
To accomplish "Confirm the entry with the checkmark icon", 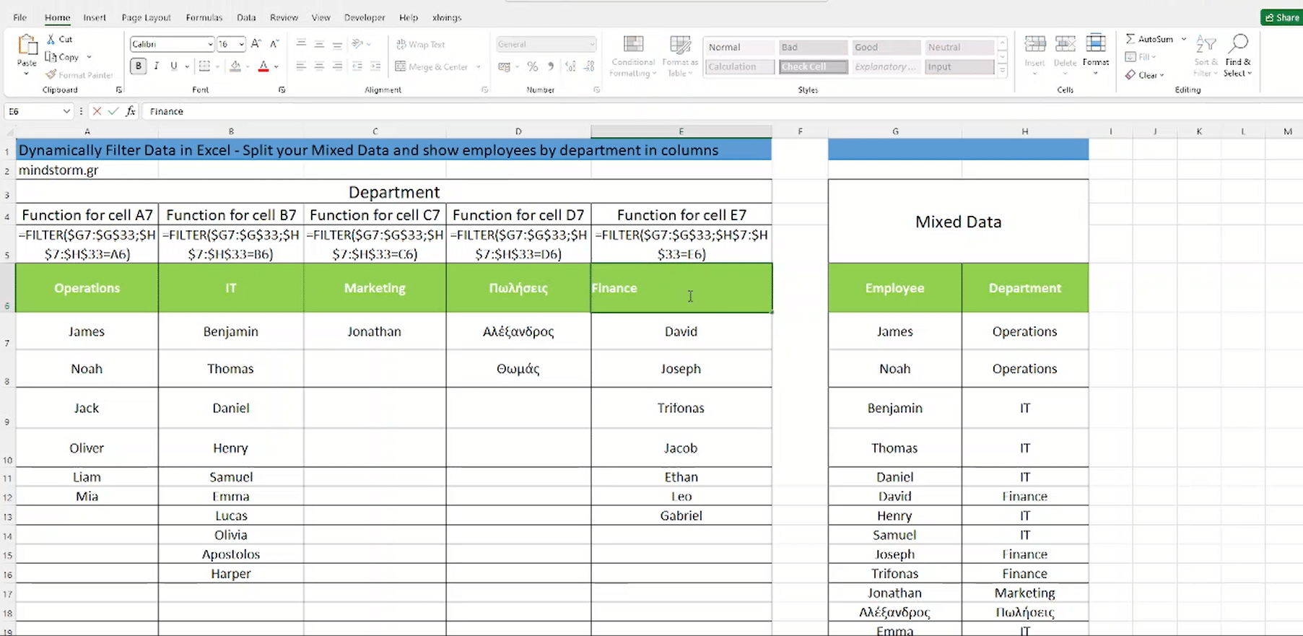I will click(x=113, y=111).
